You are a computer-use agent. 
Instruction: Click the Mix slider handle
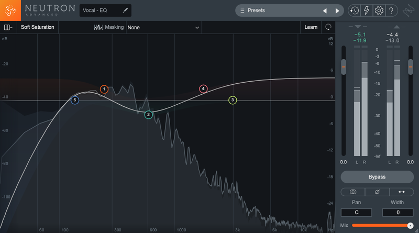410,225
